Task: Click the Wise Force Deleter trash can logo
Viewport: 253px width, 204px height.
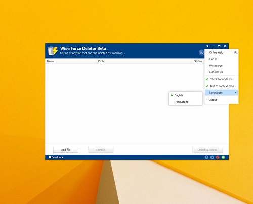Action: click(x=53, y=51)
